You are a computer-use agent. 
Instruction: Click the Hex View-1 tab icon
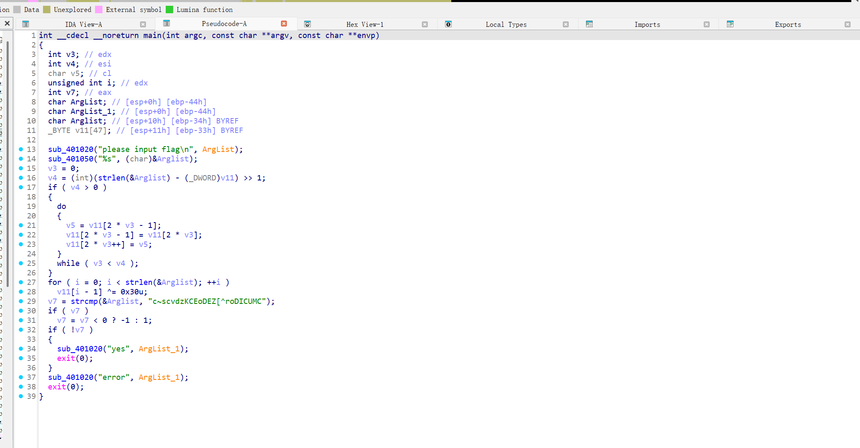pos(307,24)
